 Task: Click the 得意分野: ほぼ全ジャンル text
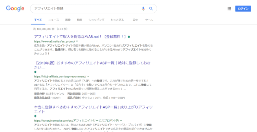49,94
